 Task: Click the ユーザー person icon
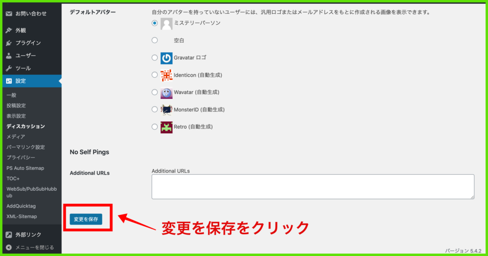pos(9,56)
